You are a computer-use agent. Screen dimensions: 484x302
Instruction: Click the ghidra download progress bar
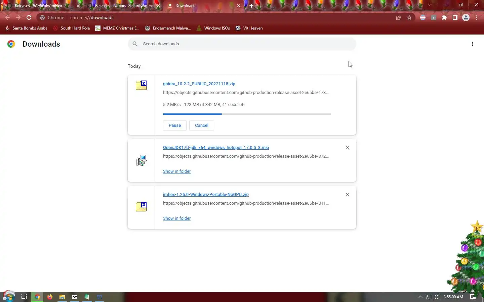pyautogui.click(x=247, y=114)
